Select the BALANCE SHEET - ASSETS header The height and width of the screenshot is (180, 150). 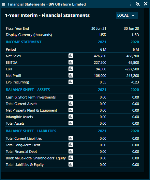(x=28, y=90)
